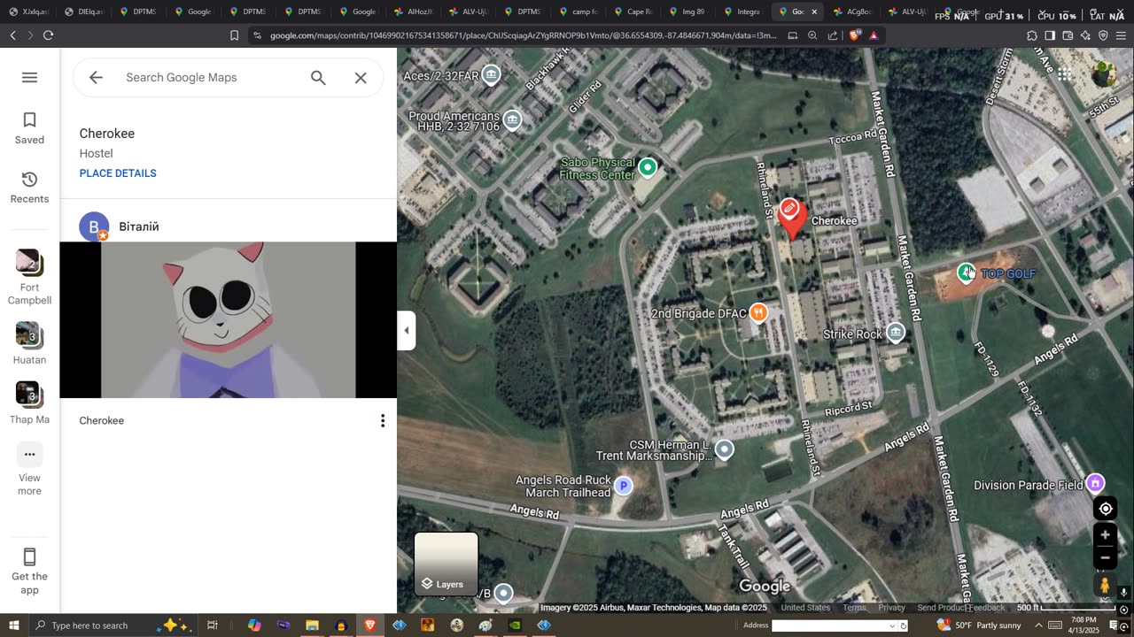Click the United States footer link
This screenshot has width=1134, height=637.
pyautogui.click(x=805, y=608)
